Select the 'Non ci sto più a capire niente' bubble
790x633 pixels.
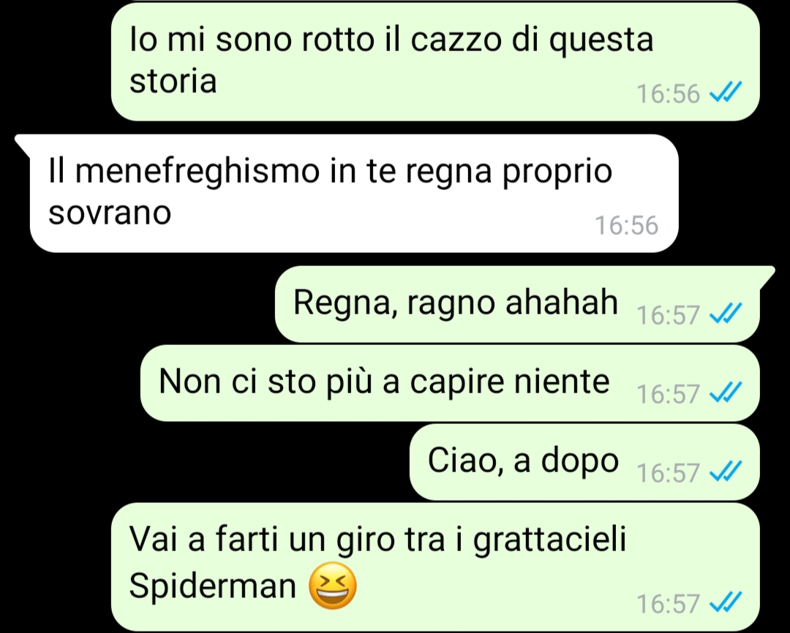(x=450, y=383)
